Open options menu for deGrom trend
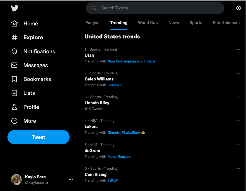 (x=238, y=145)
